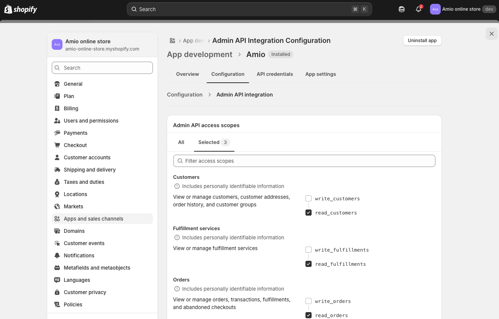
Task: Close the settings panel with the X
Action: (492, 34)
